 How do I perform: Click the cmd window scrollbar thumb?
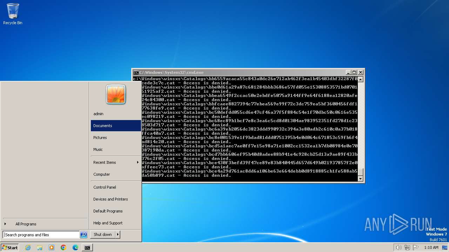[360, 172]
